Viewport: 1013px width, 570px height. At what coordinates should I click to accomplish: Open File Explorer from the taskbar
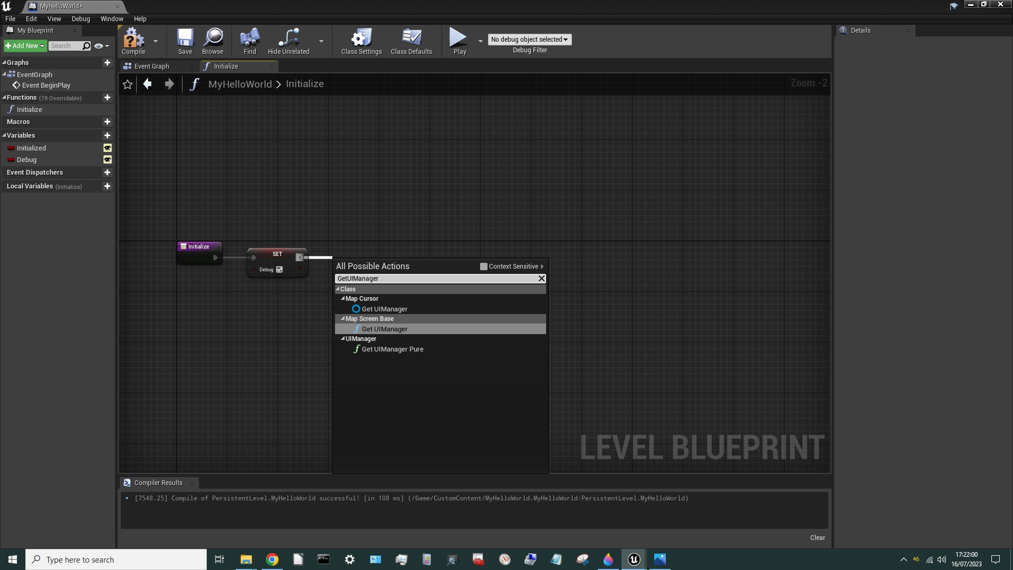click(x=246, y=559)
